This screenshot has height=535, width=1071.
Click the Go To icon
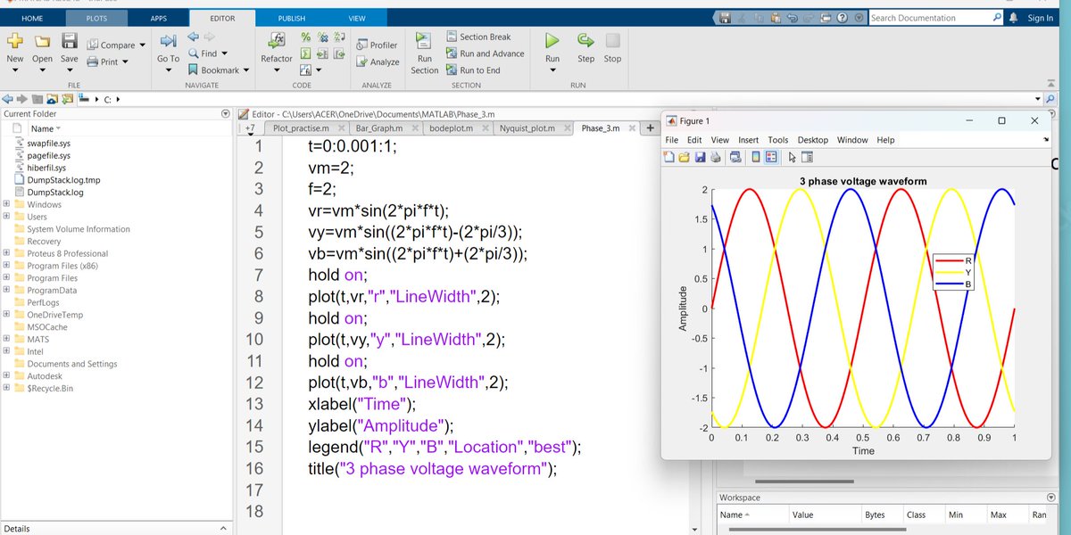click(168, 41)
